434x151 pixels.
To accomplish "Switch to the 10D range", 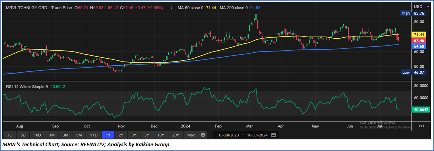I will 37,135.
